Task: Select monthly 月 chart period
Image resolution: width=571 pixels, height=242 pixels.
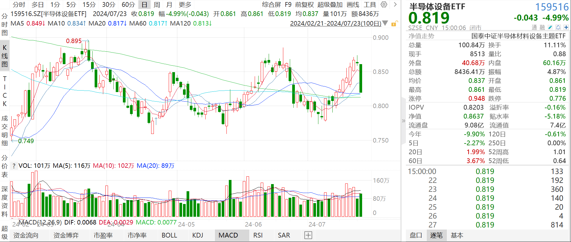Action: click(169, 4)
